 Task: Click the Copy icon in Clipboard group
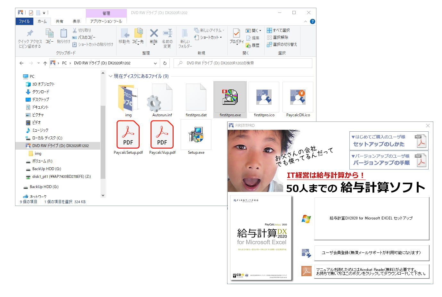pos(49,33)
